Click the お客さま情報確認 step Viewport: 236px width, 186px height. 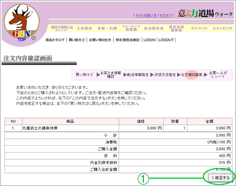tap(110, 75)
